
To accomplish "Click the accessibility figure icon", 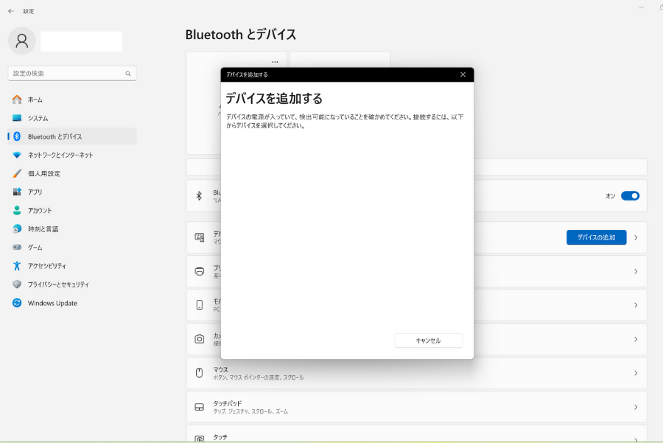I will pos(17,265).
